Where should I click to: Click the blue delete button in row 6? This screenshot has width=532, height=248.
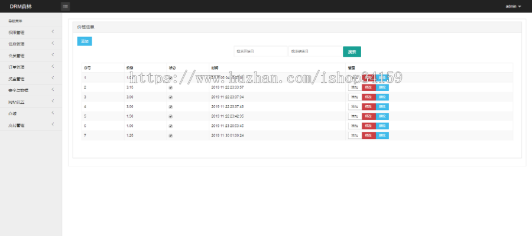pyautogui.click(x=382, y=126)
